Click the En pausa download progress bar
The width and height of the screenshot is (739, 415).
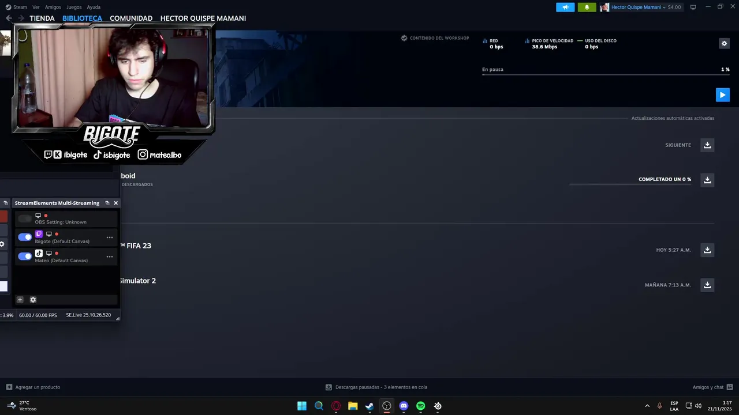606,74
